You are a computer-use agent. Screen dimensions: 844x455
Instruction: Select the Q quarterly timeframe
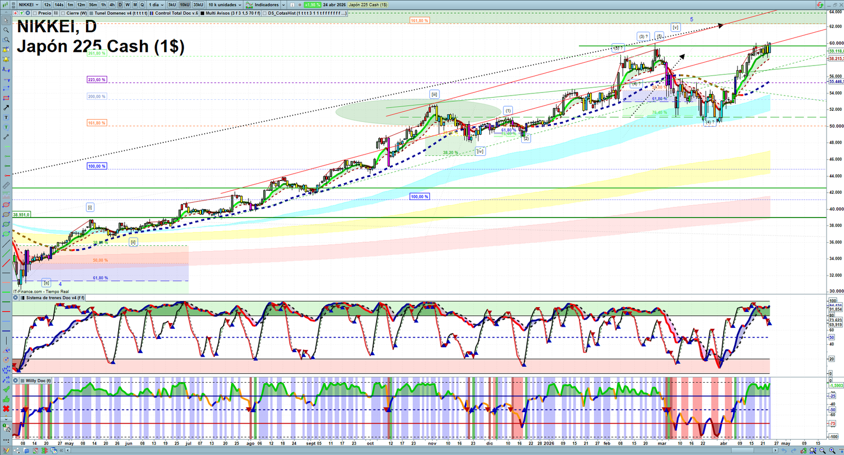(142, 5)
